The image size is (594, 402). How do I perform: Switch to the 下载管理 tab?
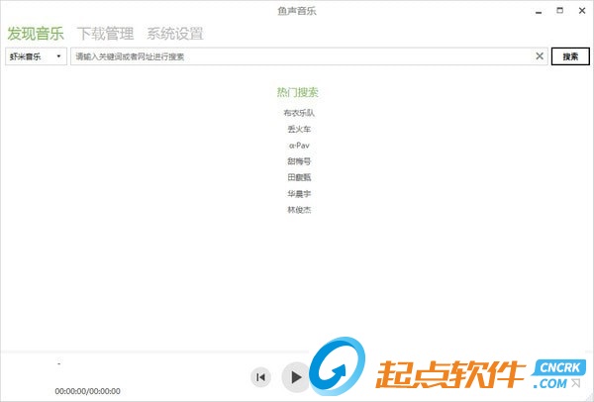[x=105, y=34]
